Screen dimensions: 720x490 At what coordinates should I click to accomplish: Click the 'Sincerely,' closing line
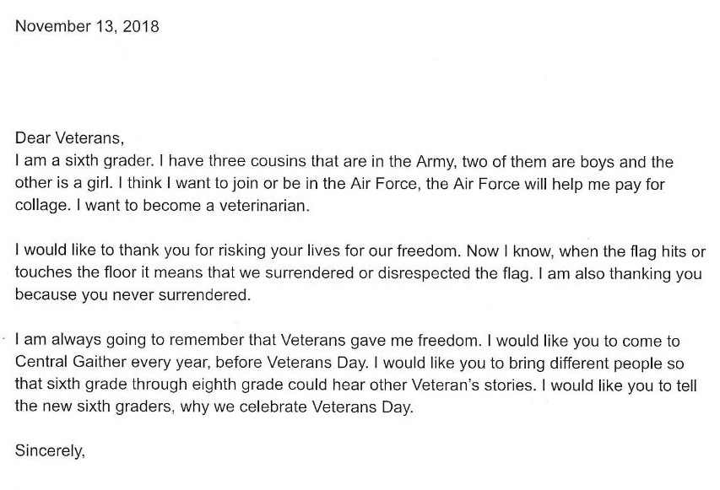[x=50, y=450]
